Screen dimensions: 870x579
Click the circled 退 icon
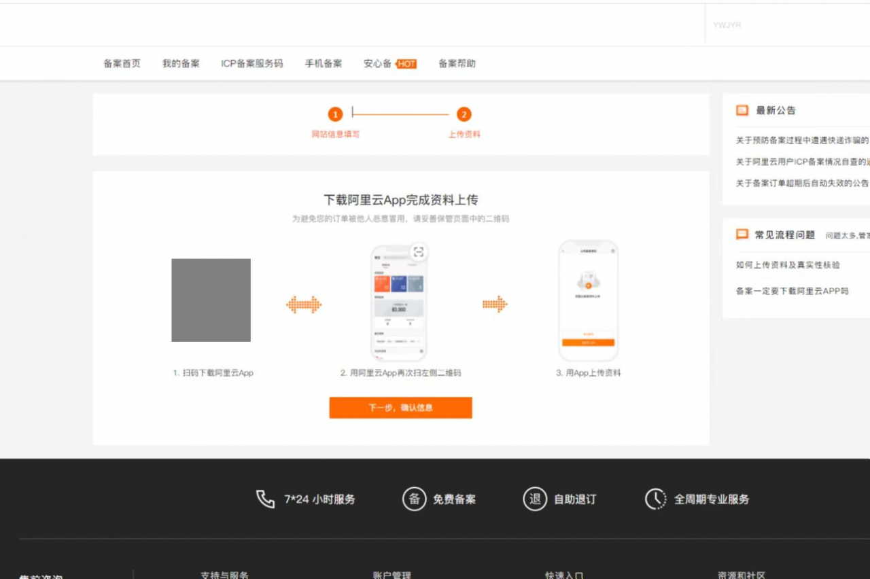[535, 499]
